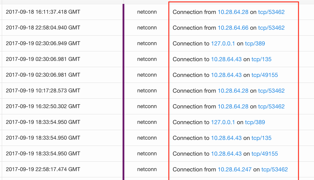314x180 pixels.
Task: Click tcp/49155 link in the 18:33:54.950 row
Action: pyautogui.click(x=264, y=154)
